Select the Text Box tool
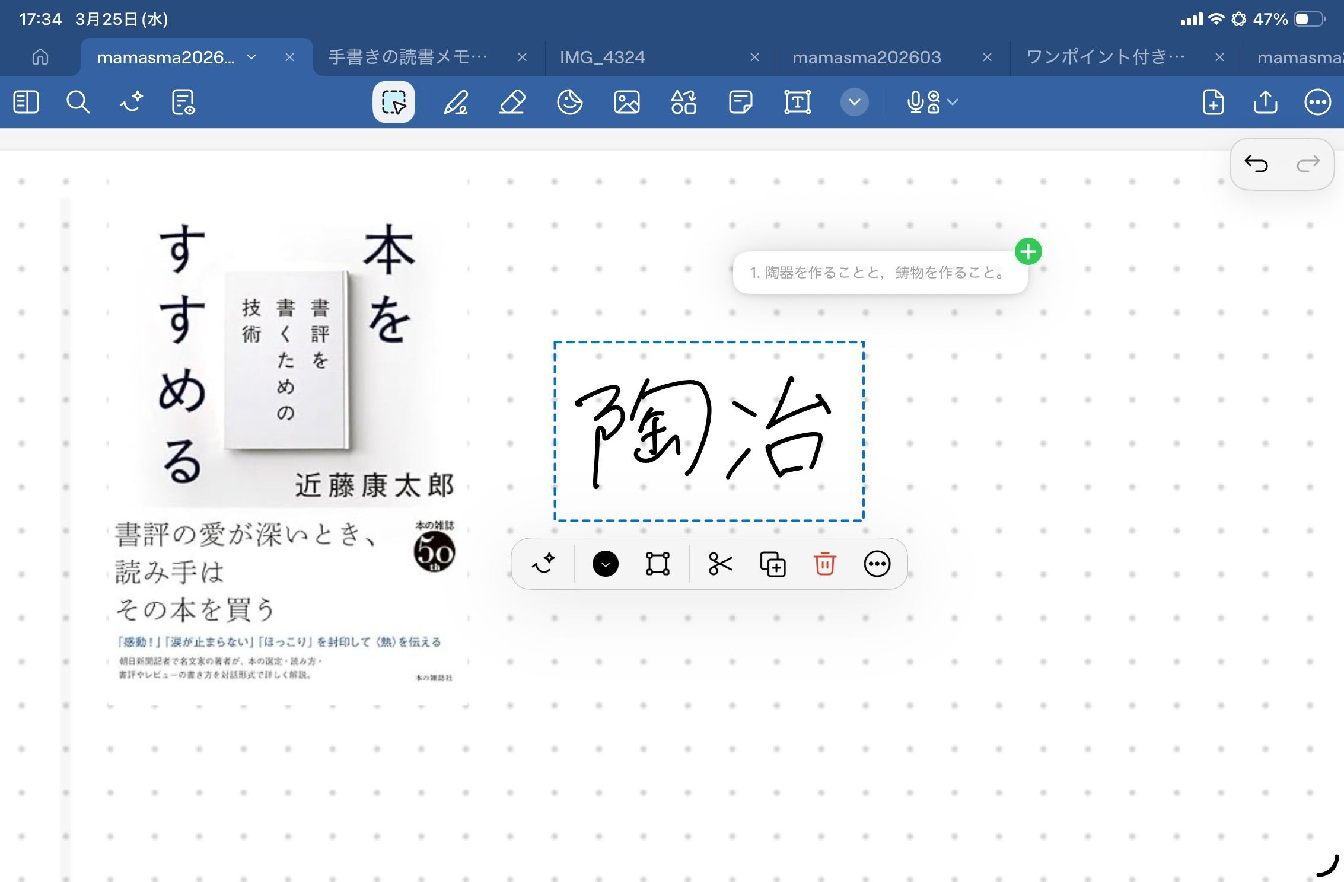The width and height of the screenshot is (1344, 882). (797, 102)
